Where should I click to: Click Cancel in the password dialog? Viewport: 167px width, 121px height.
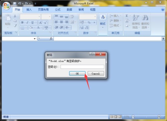(96, 74)
